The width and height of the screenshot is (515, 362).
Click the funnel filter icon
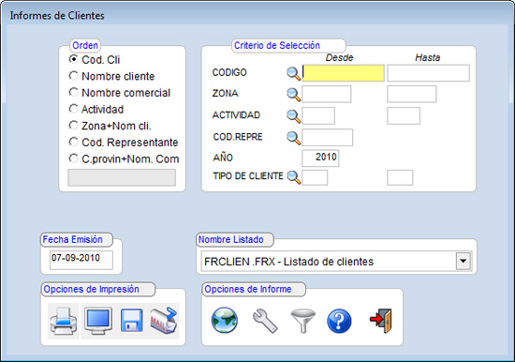pyautogui.click(x=302, y=320)
